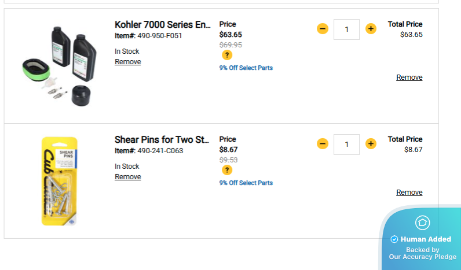Click Remove below Shear Pins total price

[409, 193]
